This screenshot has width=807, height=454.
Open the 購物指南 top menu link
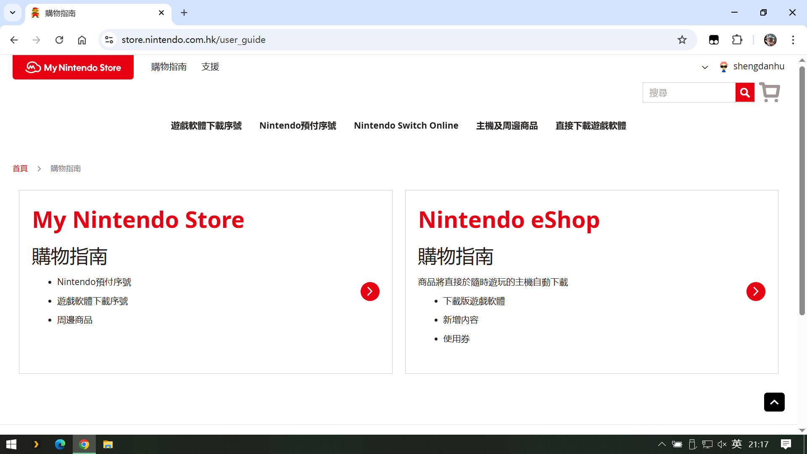pos(169,67)
